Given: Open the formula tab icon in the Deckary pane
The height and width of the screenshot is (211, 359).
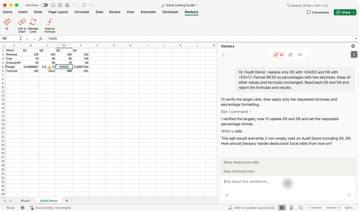Looking at the screenshot, I should coord(290,55).
